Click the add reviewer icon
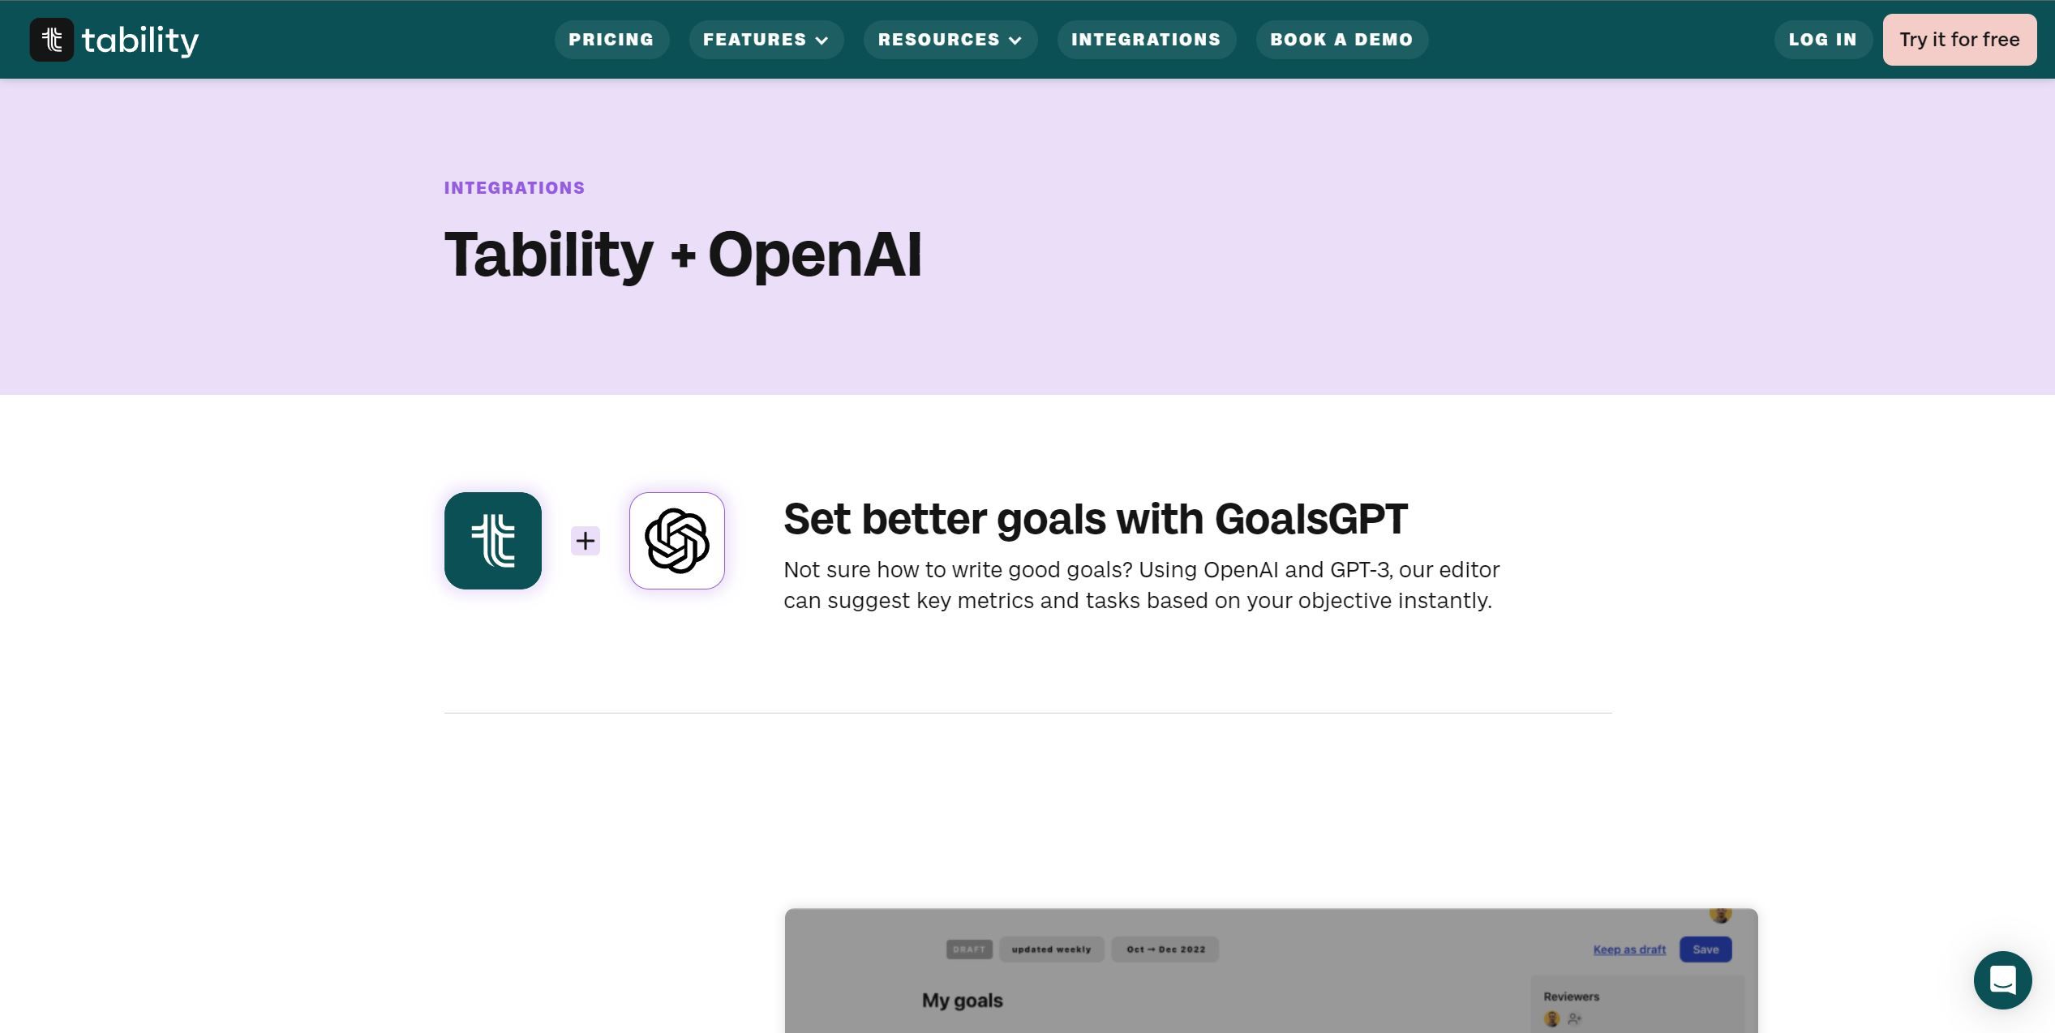The image size is (2055, 1033). [x=1574, y=1019]
